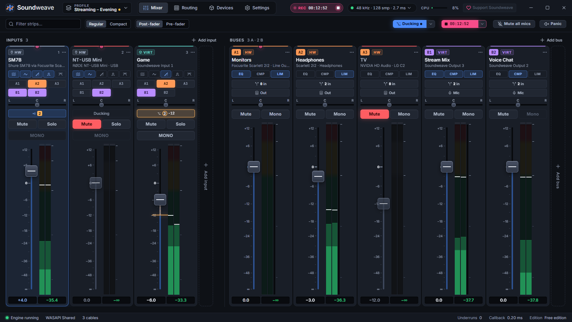The image size is (572, 322).
Task: Toggle CMP on Voice Chat bus
Action: coord(518,74)
